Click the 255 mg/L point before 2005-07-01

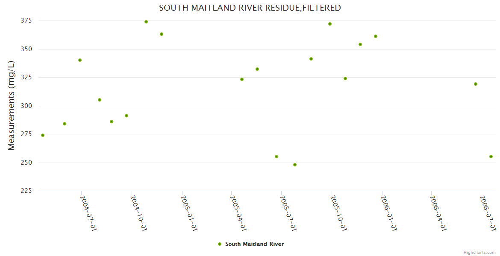[276, 157]
